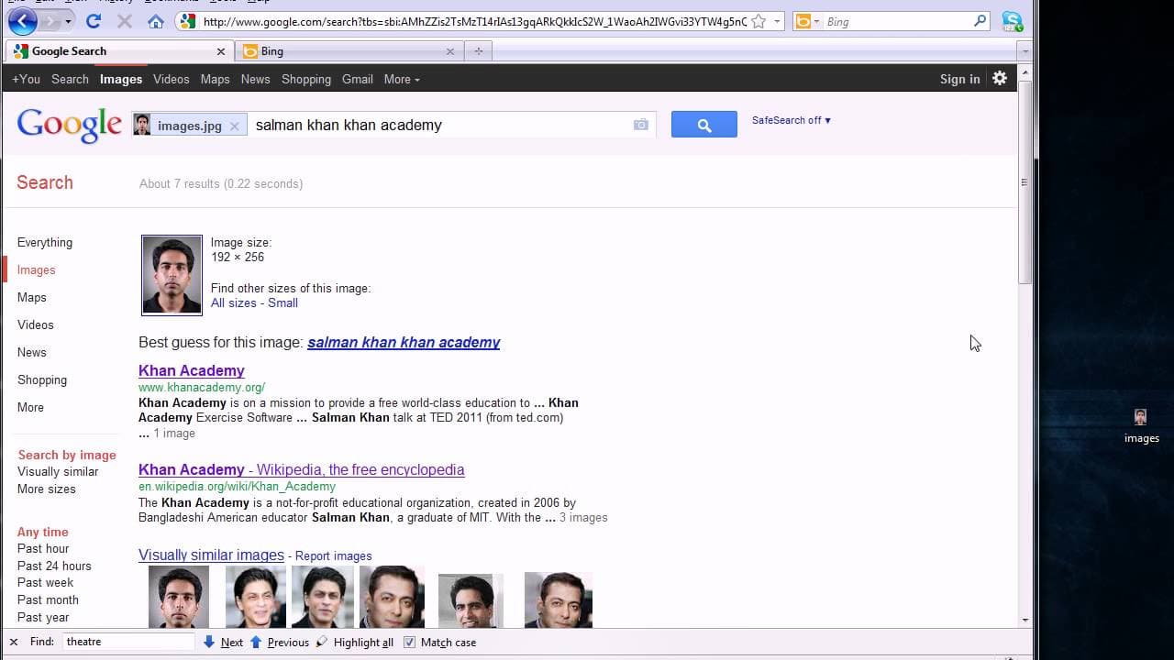The width and height of the screenshot is (1174, 660).
Task: Open the URL bar history dropdown arrow
Action: click(777, 21)
